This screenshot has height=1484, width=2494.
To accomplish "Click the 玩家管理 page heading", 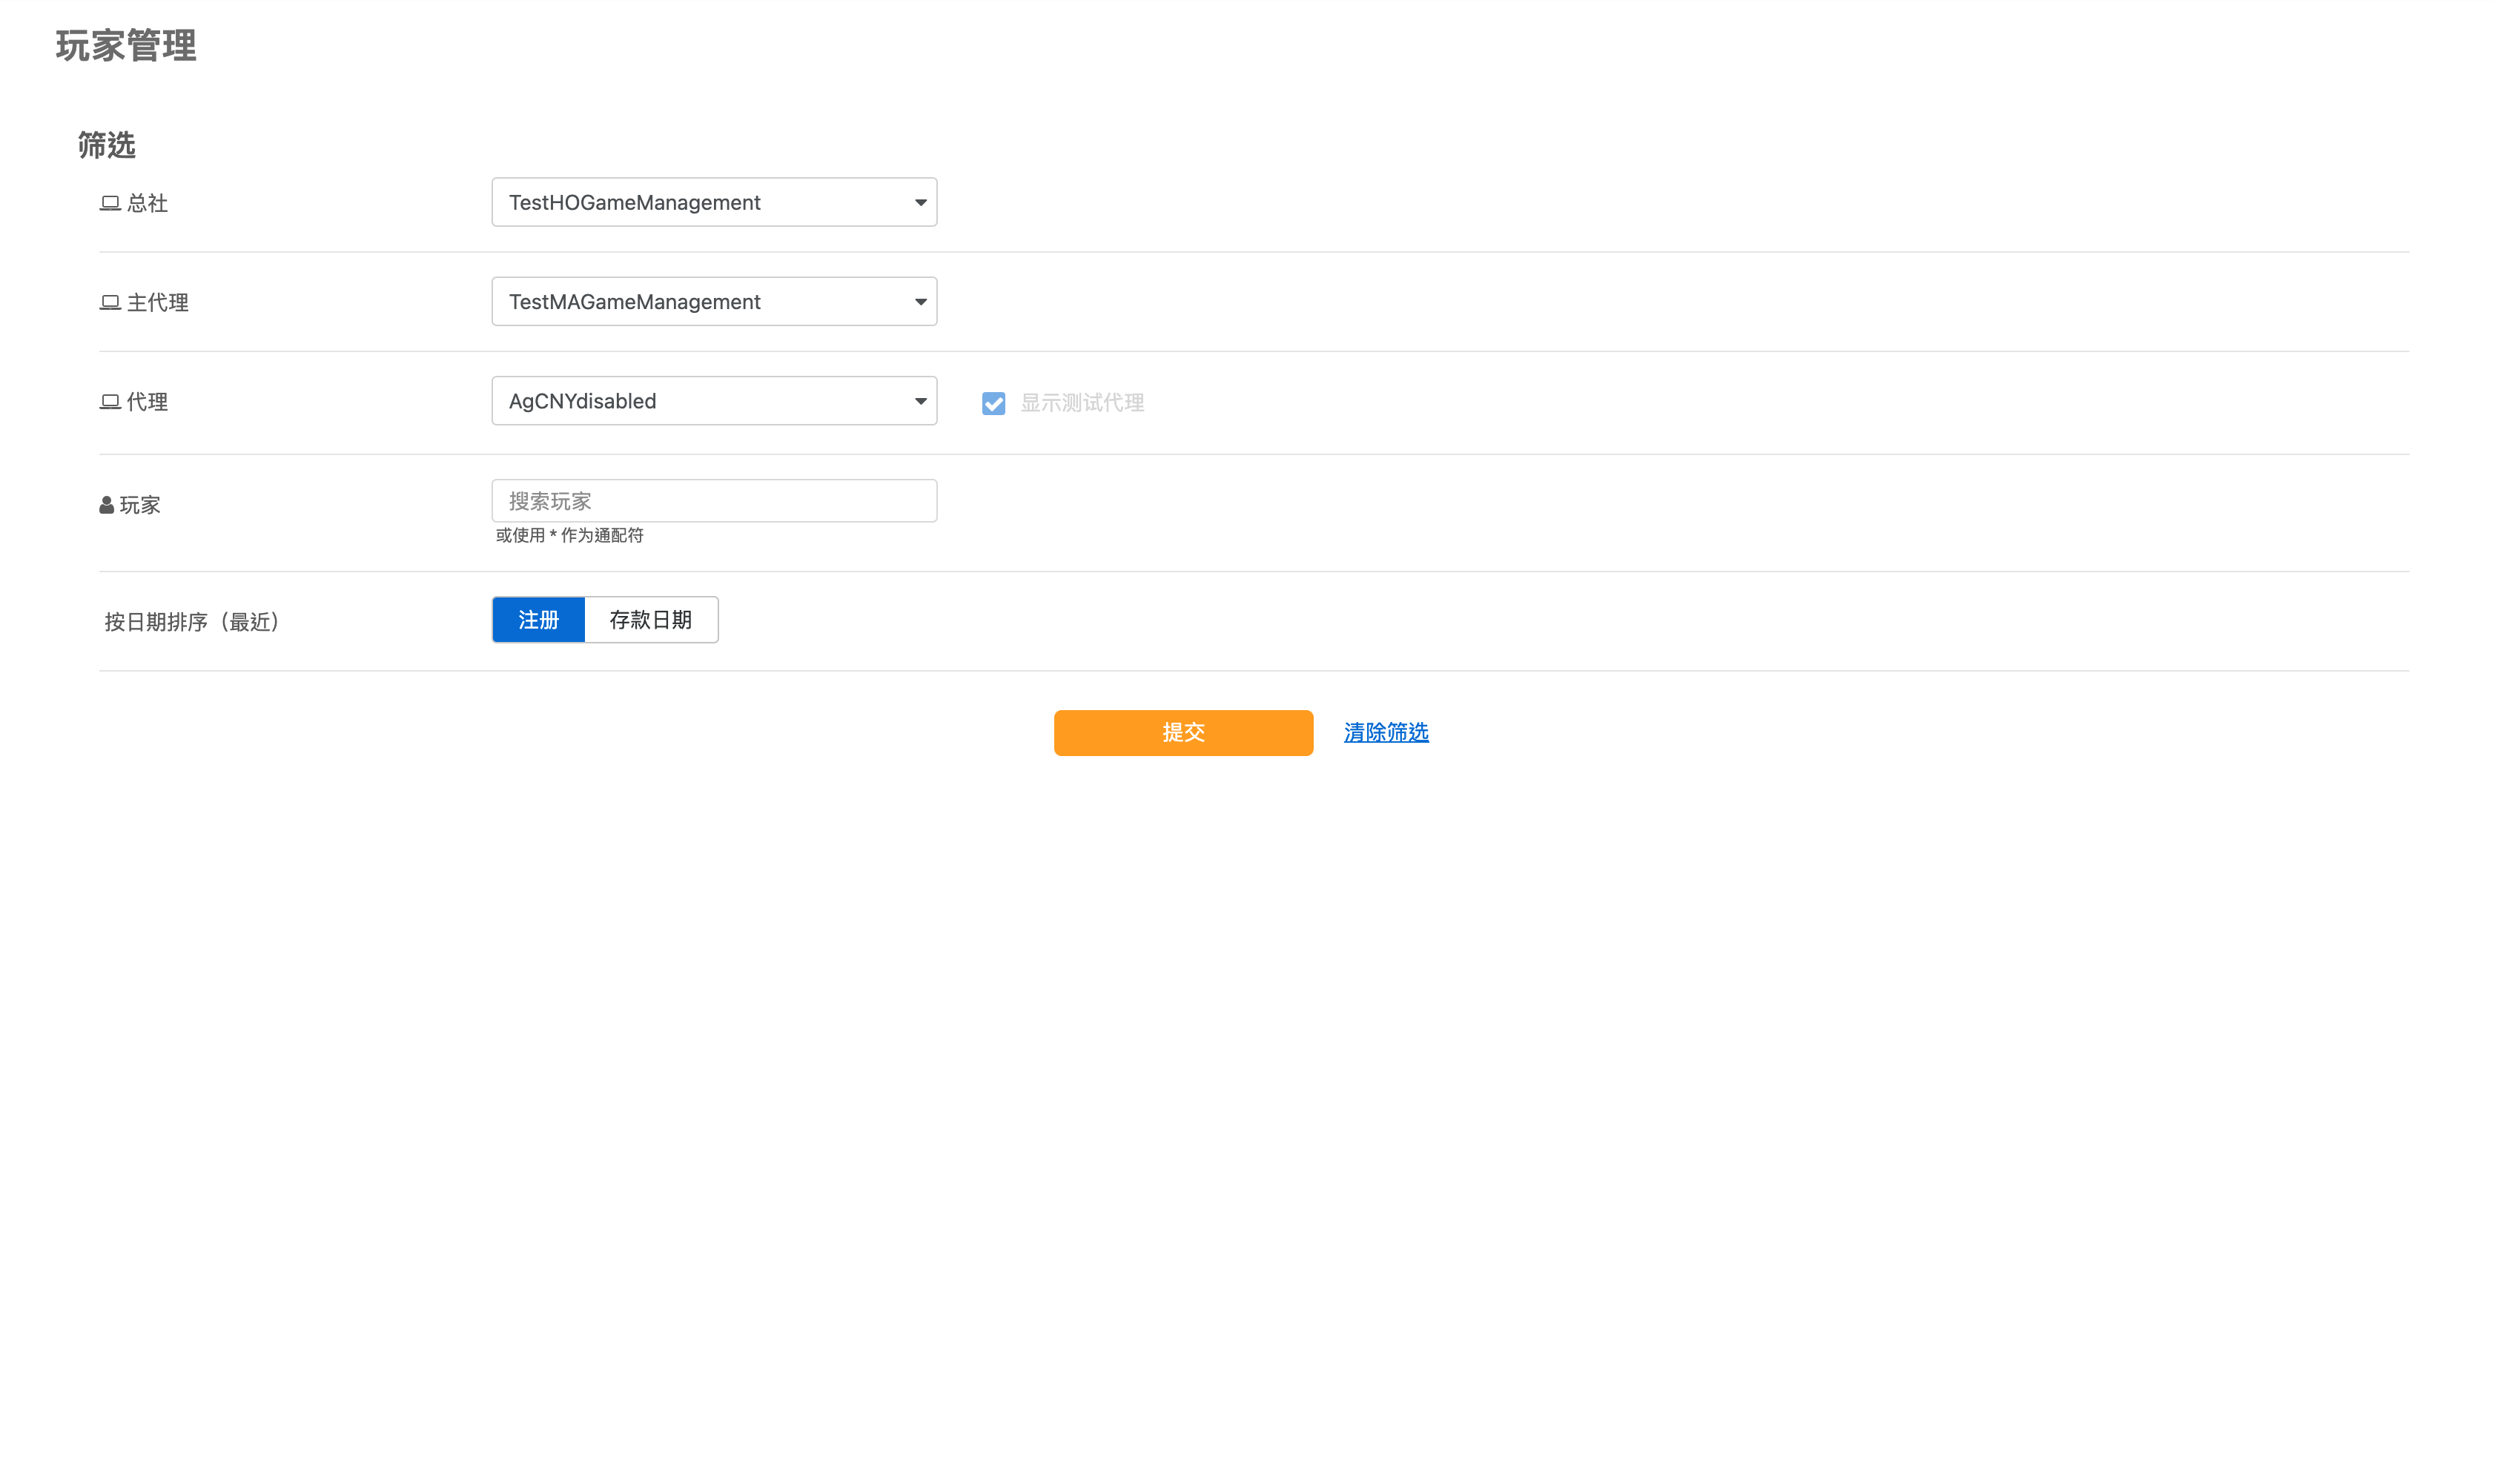I will point(126,46).
